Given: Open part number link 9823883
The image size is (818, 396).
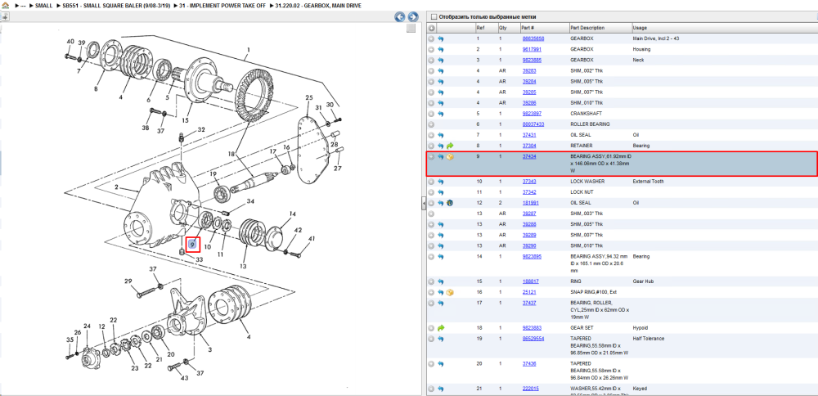Looking at the screenshot, I should click(532, 327).
